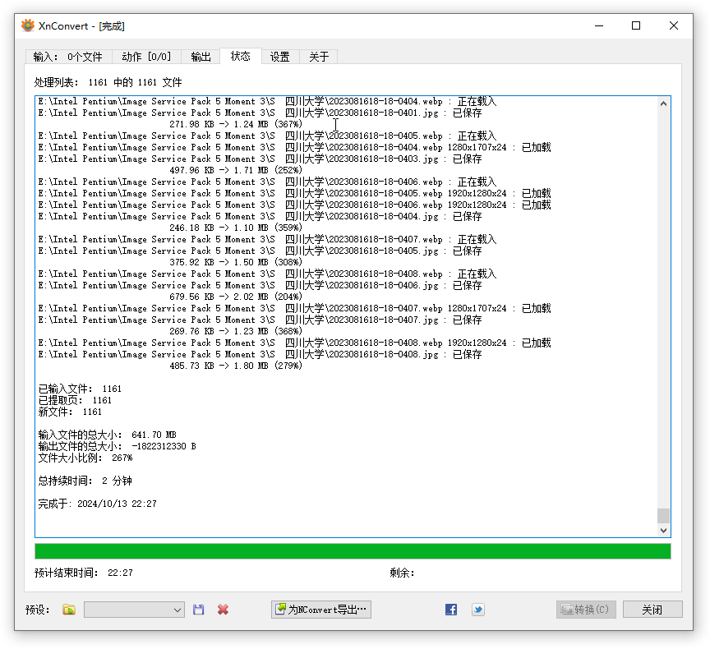Click log line 246.18 KB -> 1.10 MB (359%)
710x649 pixels.
tap(236, 228)
